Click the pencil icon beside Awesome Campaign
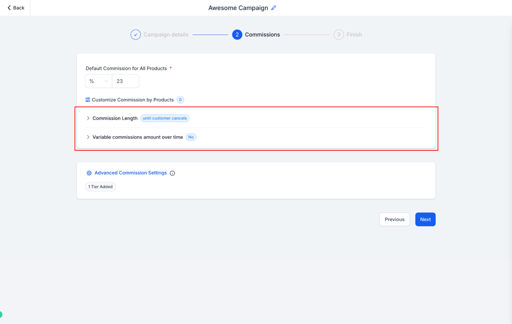The height and width of the screenshot is (324, 512). point(274,8)
